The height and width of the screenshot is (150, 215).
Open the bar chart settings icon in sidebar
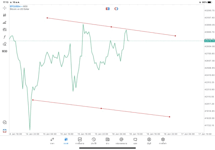pyautogui.click(x=5, y=22)
